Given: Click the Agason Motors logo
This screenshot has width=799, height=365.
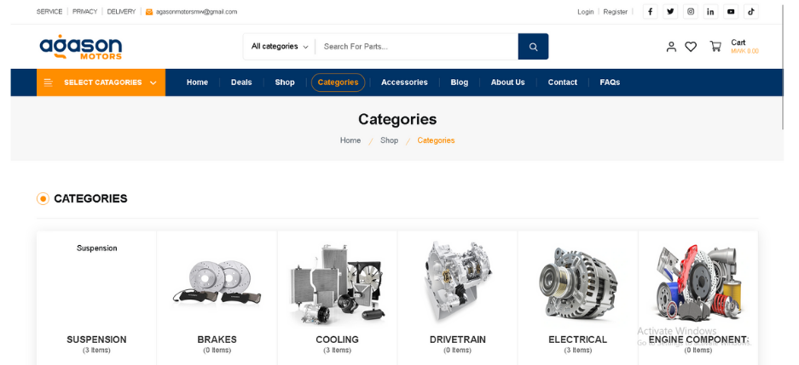Looking at the screenshot, I should point(80,48).
